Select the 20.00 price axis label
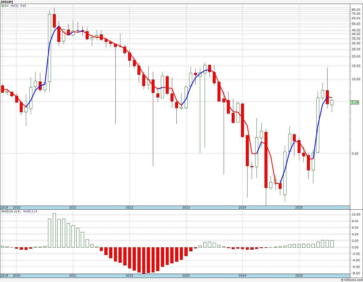This screenshot has width=363, height=282. tap(356, 56)
